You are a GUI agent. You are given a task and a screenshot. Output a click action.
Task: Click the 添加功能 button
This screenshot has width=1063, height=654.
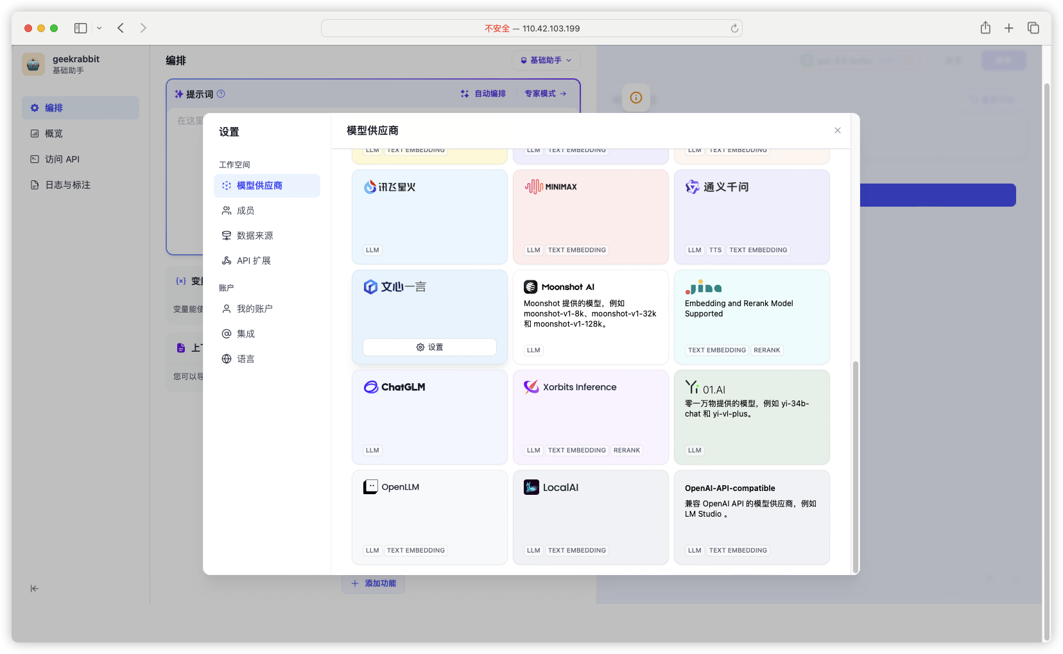373,583
